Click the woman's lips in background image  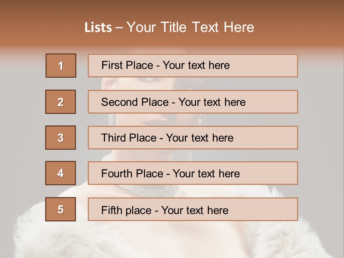coord(155,120)
